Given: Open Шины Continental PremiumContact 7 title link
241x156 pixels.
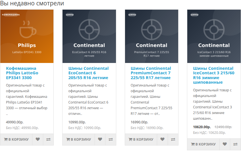Looking at the screenshot, I should tap(151, 73).
